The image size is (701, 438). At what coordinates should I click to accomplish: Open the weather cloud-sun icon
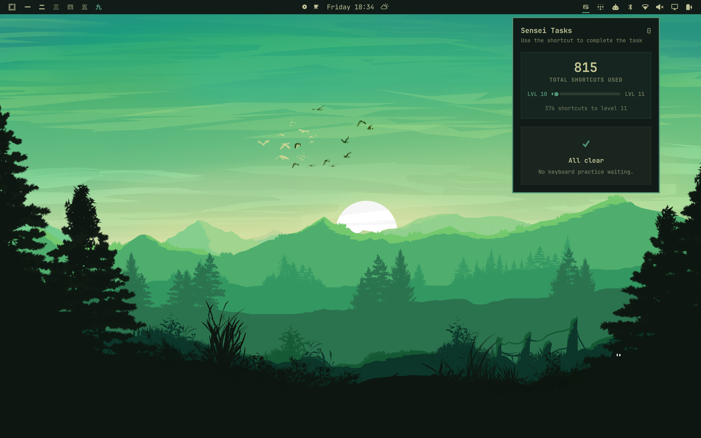(385, 7)
